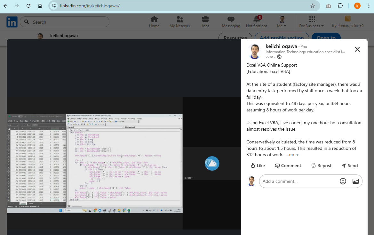View site information icon in address bar
The height and width of the screenshot is (235, 374).
click(54, 6)
